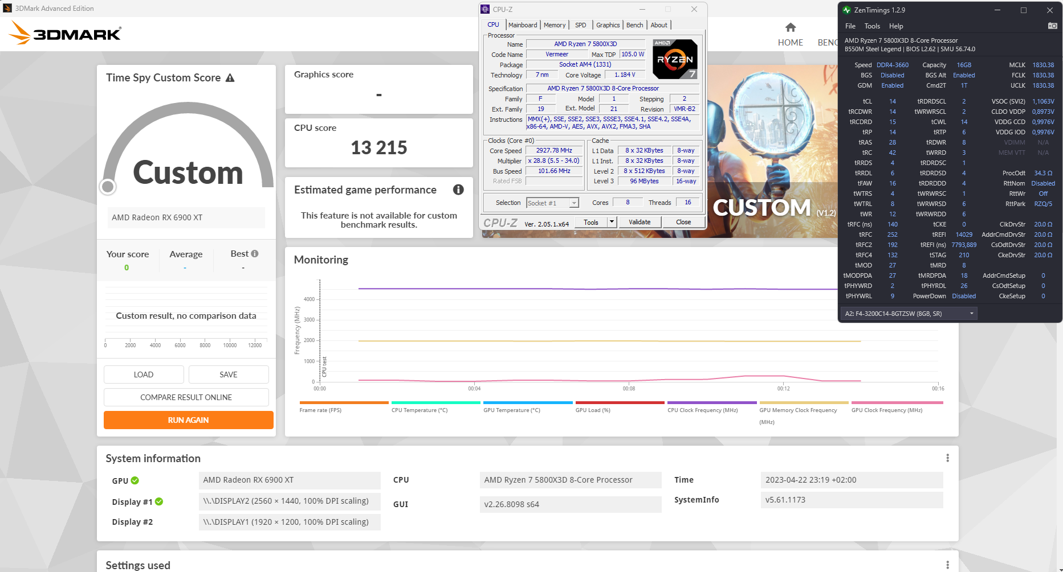Click the GPU Memory Clock Frequency yellow legend bar
This screenshot has width=1063, height=572.
point(804,402)
